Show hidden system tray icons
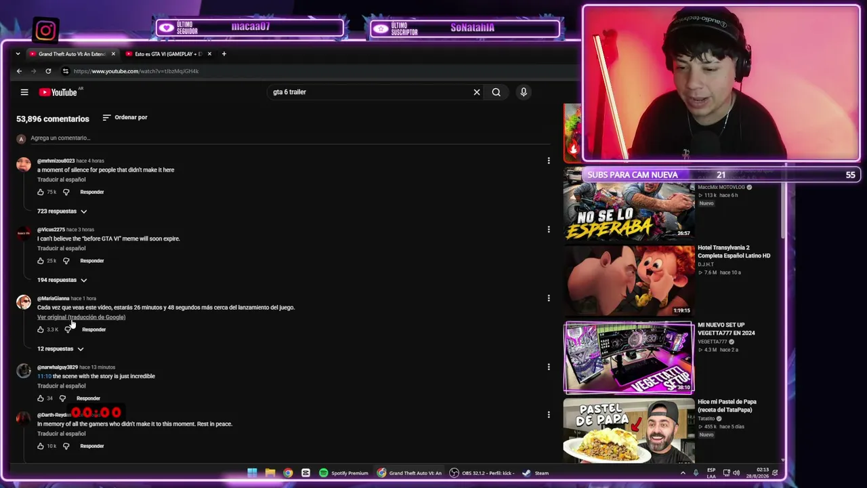Image resolution: width=867 pixels, height=488 pixels. [683, 473]
